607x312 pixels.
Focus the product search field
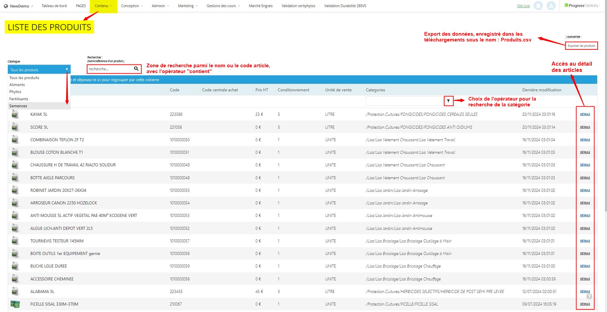click(x=110, y=69)
